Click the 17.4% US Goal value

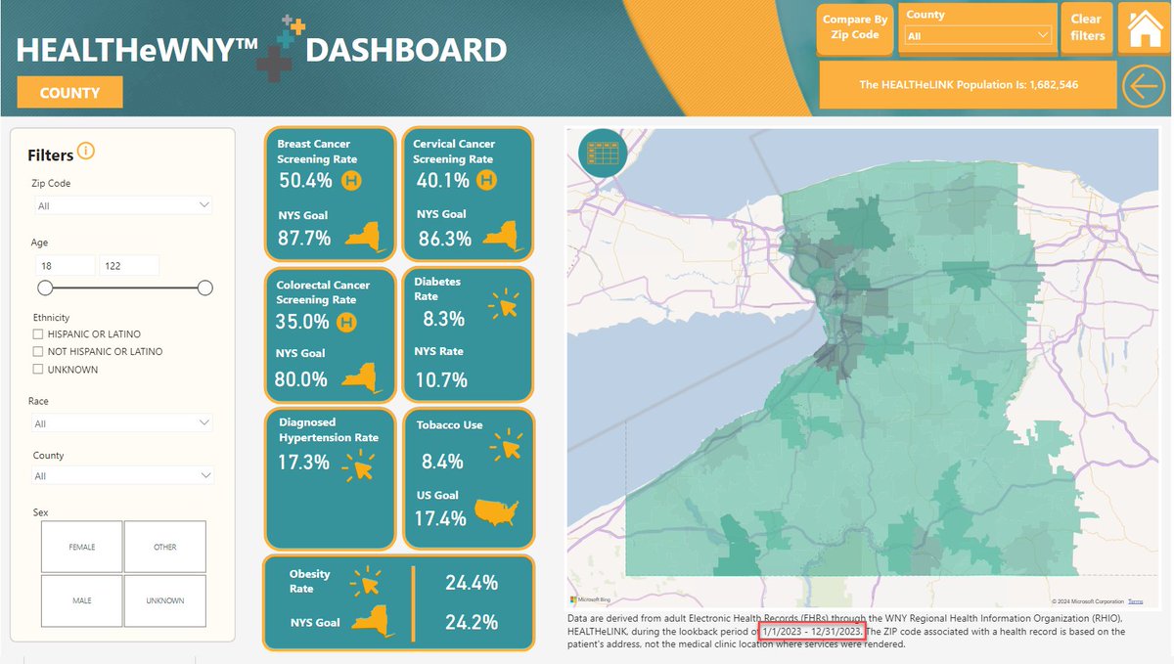[440, 518]
